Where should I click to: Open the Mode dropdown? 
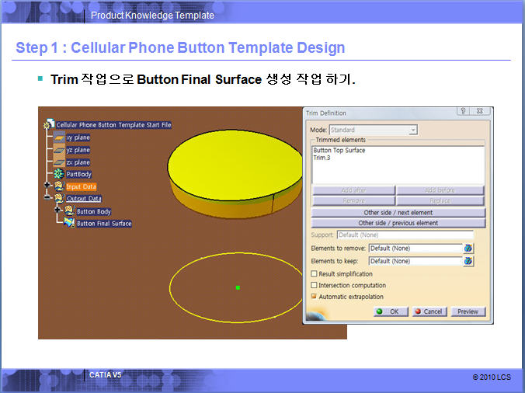coord(413,130)
